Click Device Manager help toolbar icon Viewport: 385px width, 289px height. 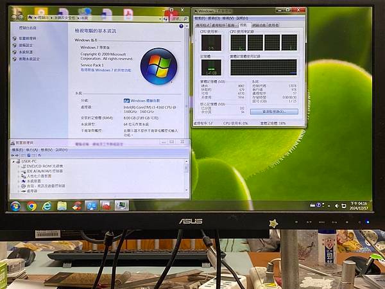point(29,155)
